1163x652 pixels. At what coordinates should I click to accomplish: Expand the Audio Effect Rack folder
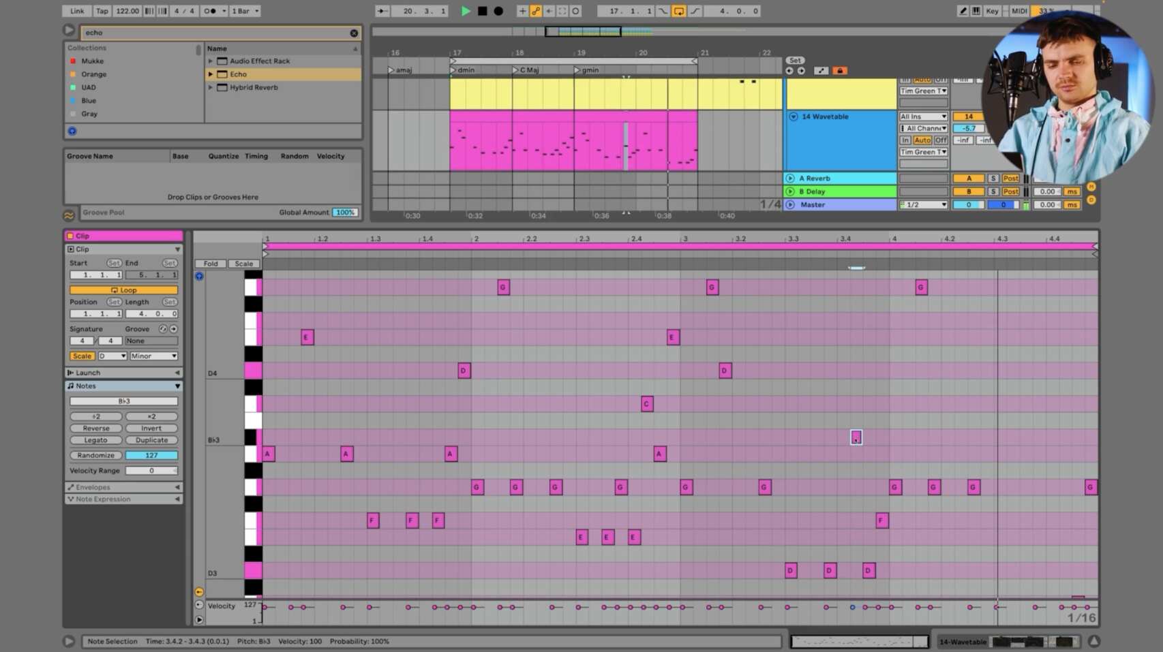click(211, 61)
